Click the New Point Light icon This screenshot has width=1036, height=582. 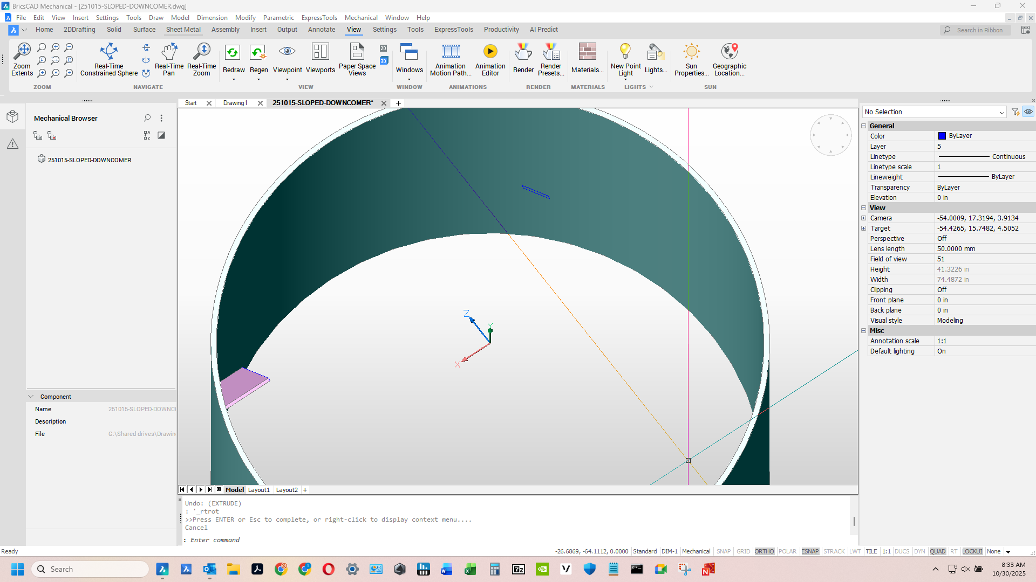click(x=625, y=51)
